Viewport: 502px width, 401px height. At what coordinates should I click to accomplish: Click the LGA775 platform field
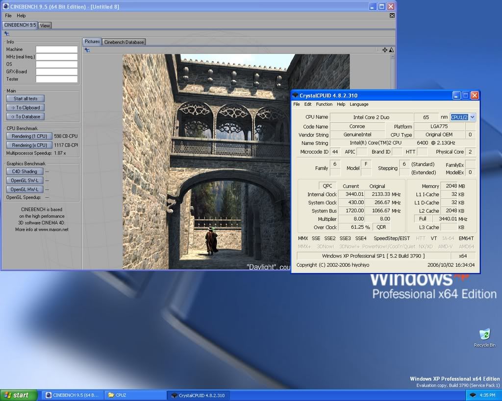click(x=439, y=127)
